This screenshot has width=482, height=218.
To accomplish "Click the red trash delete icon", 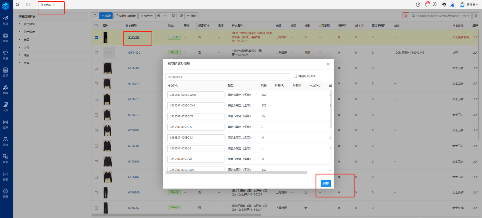I will click(x=406, y=16).
